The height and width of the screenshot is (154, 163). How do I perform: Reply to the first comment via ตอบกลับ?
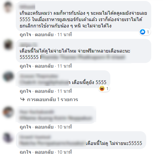(x=44, y=34)
